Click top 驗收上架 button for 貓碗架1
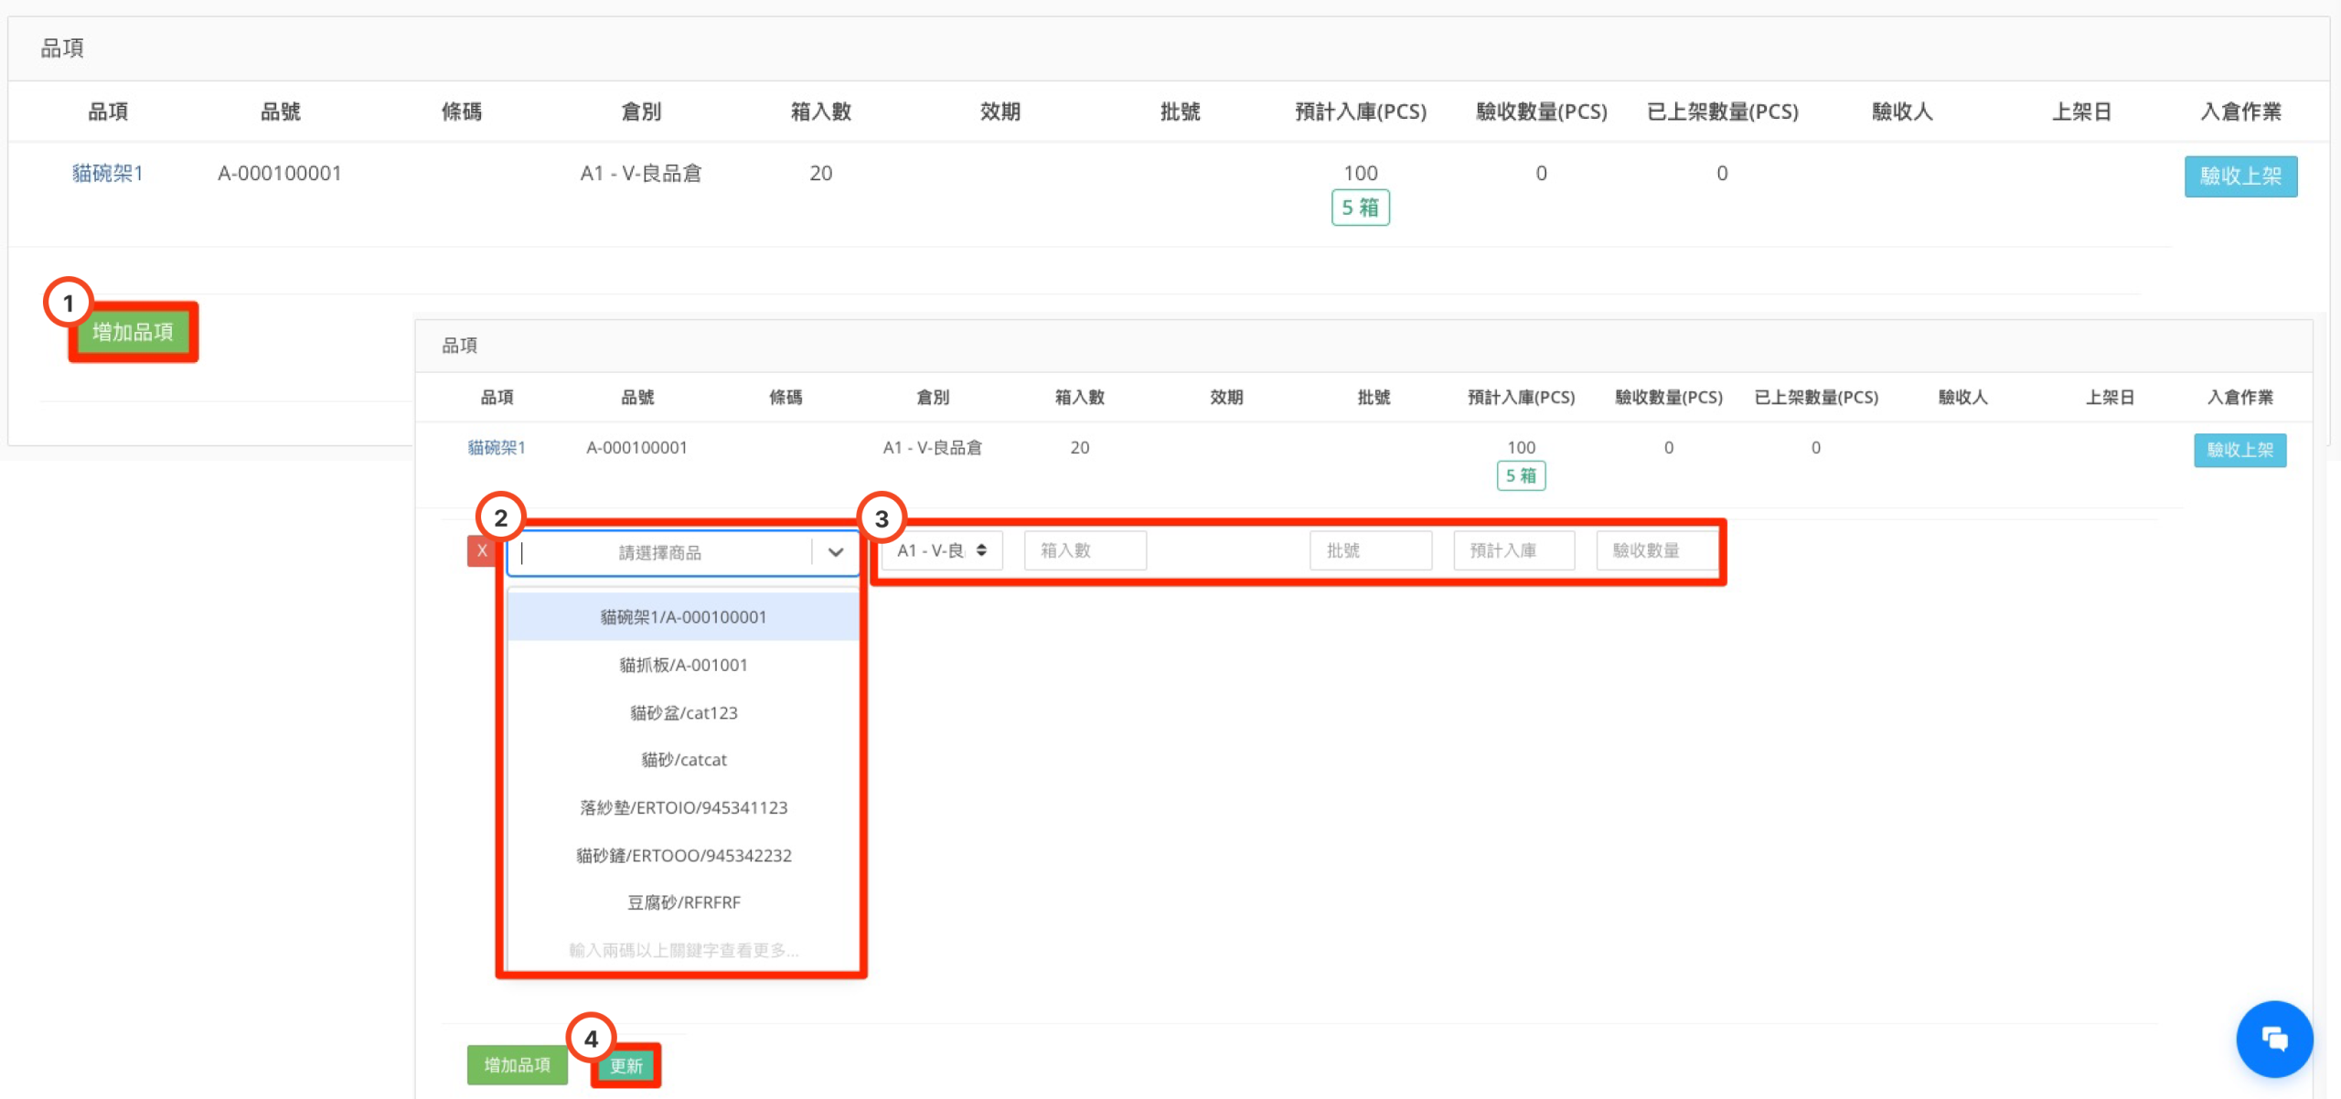Image resolution: width=2341 pixels, height=1099 pixels. [2239, 176]
